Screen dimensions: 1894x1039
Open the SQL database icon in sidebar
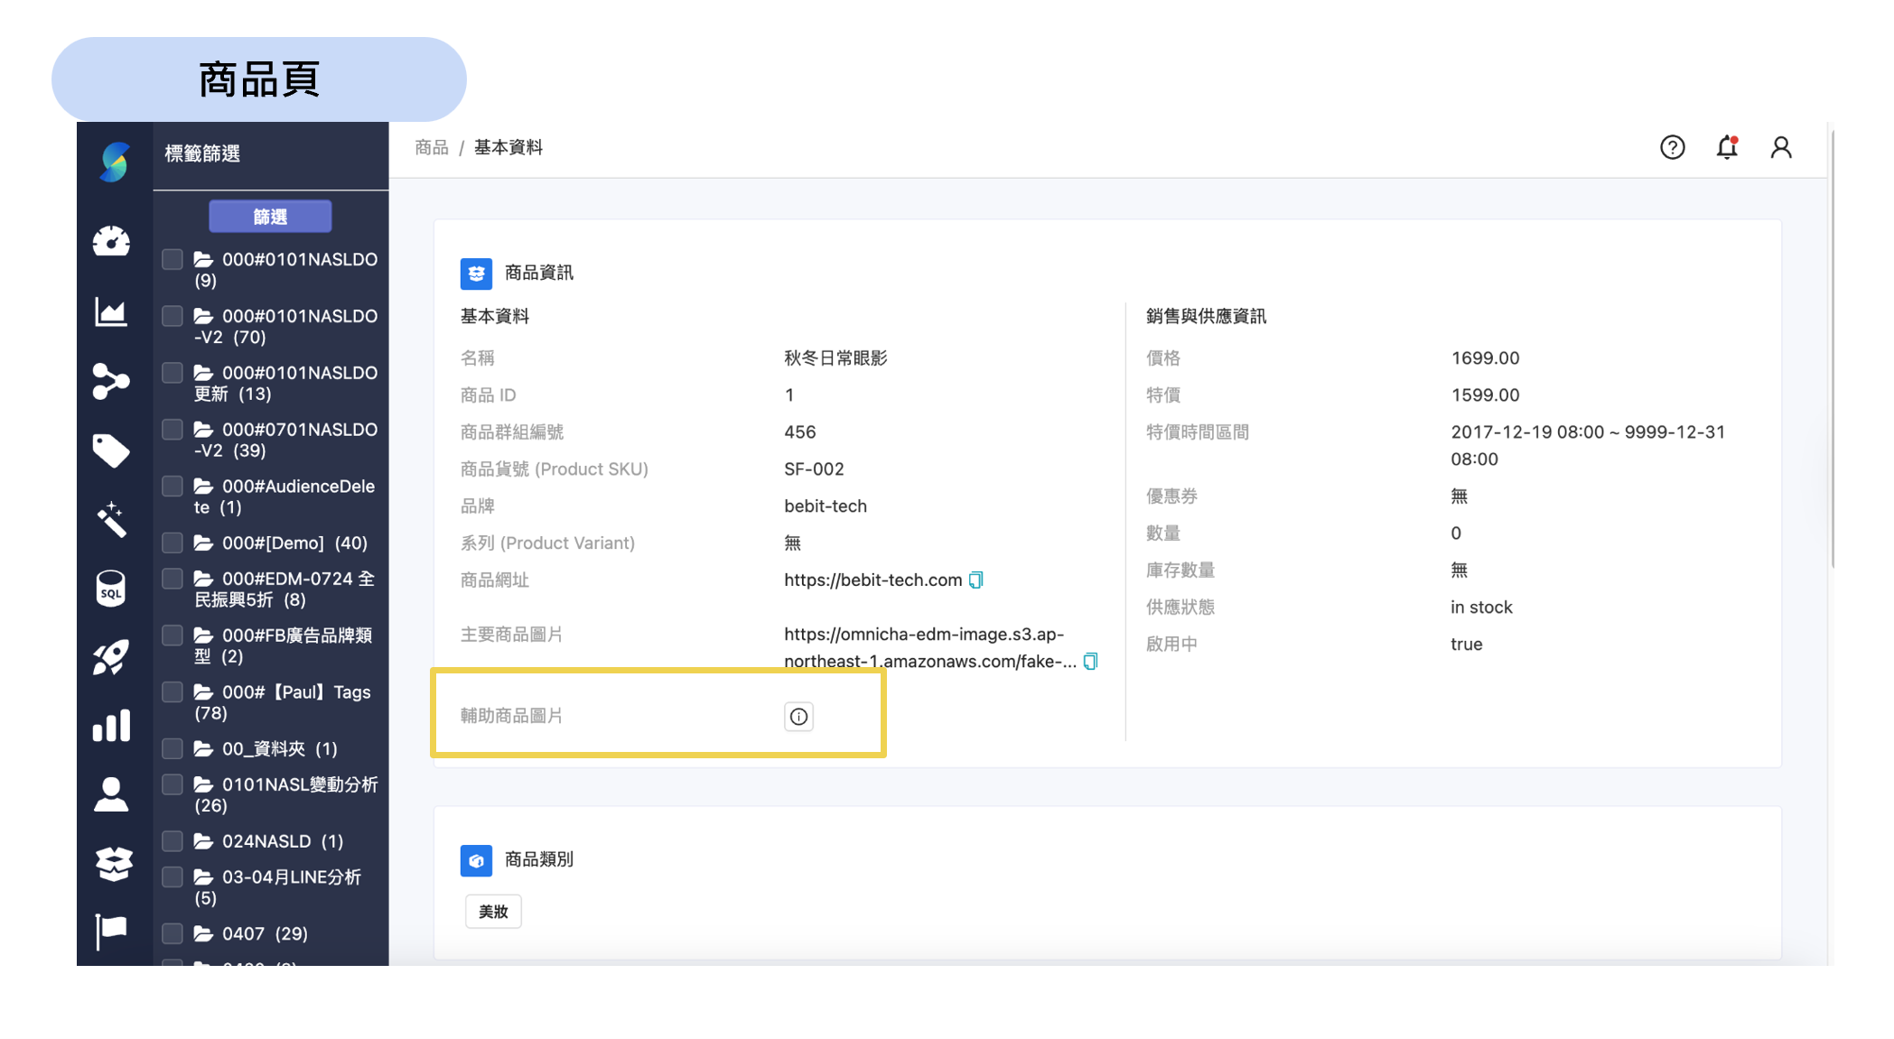pyautogui.click(x=111, y=587)
